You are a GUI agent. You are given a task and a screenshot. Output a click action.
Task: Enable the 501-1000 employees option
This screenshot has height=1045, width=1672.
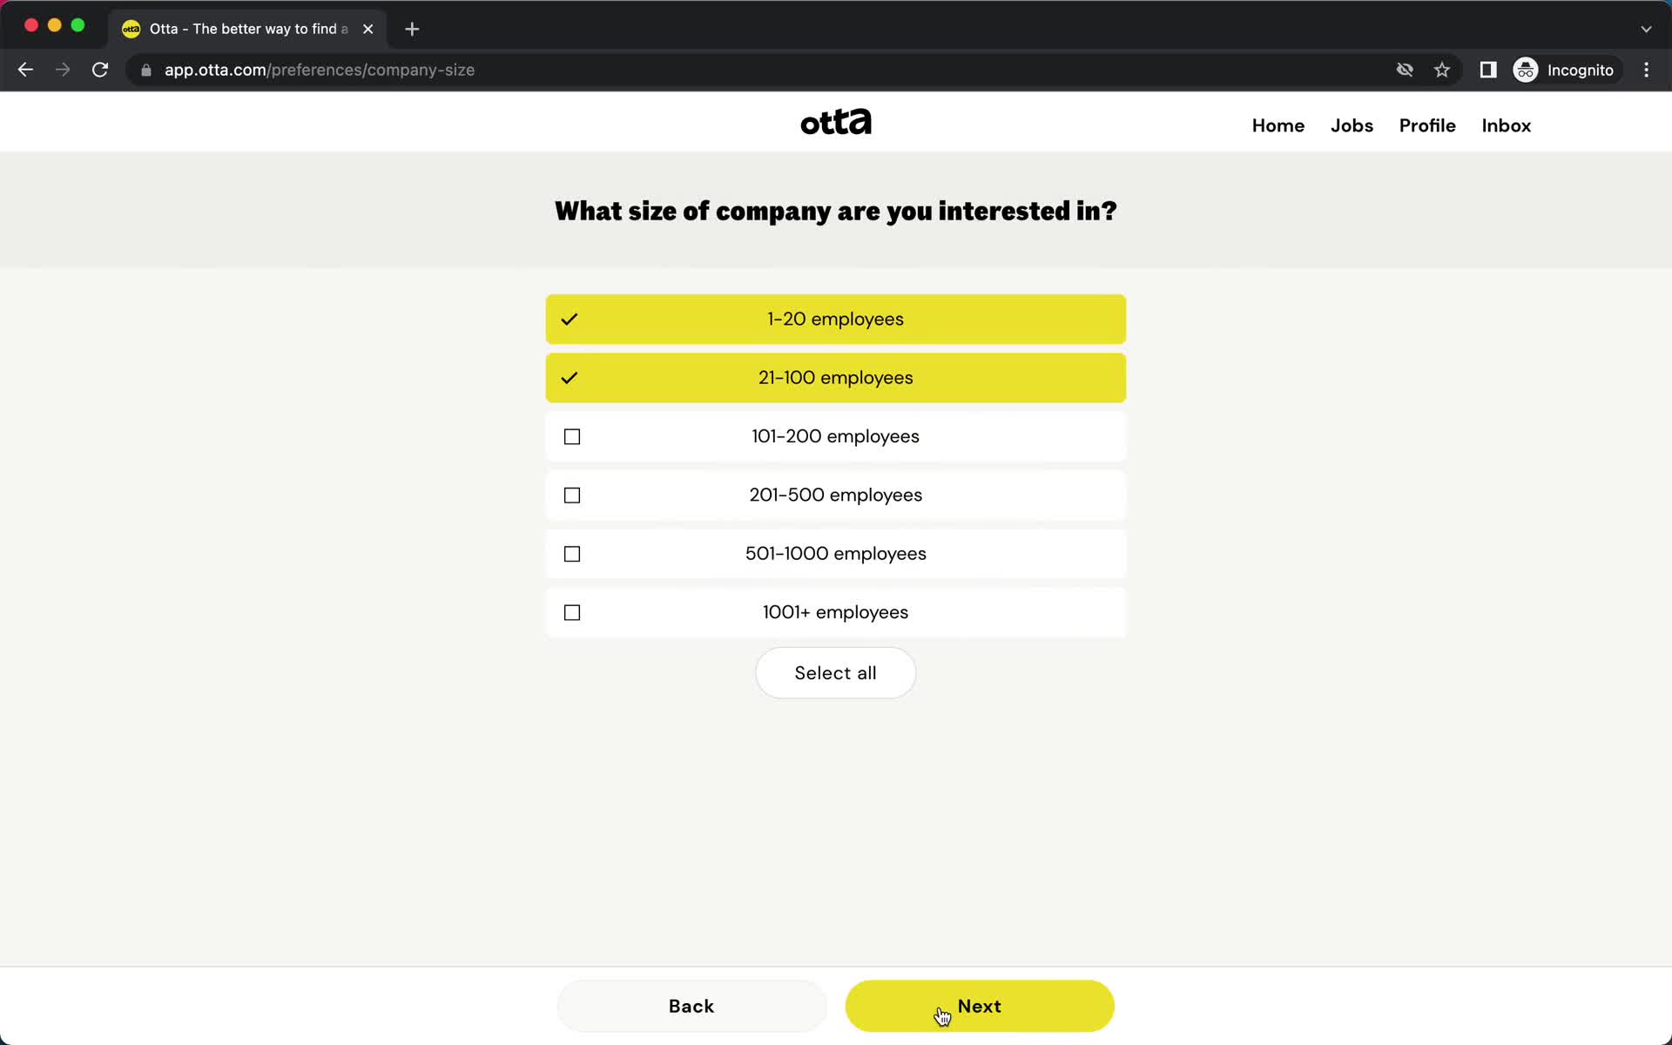point(573,553)
